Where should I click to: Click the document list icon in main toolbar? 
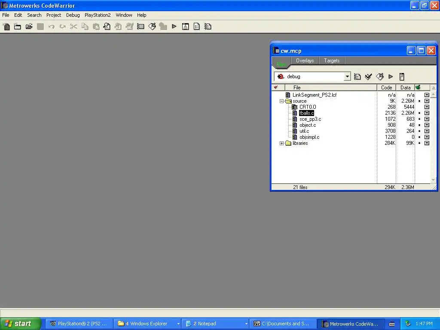tap(197, 27)
